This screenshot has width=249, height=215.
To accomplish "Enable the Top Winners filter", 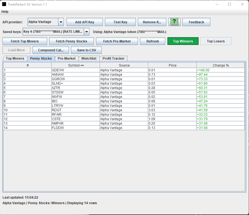I will tap(183, 41).
